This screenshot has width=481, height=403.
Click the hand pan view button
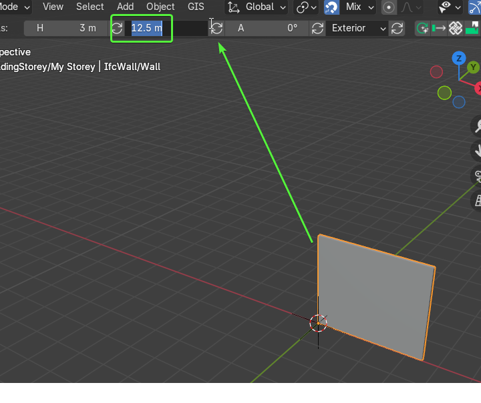(x=477, y=151)
